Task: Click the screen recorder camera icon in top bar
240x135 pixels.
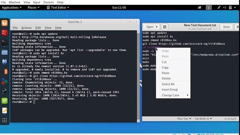Action: [x=199, y=7]
